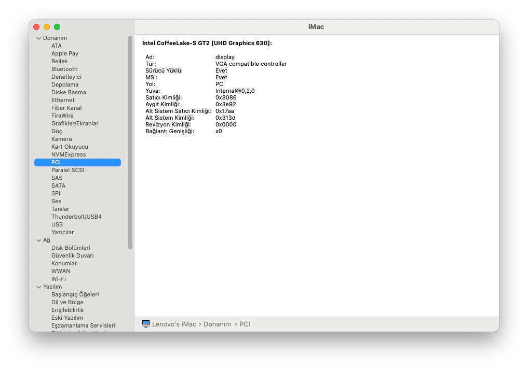The image size is (528, 370).
Task: Select Fiber Kanal item
Action: (x=66, y=108)
